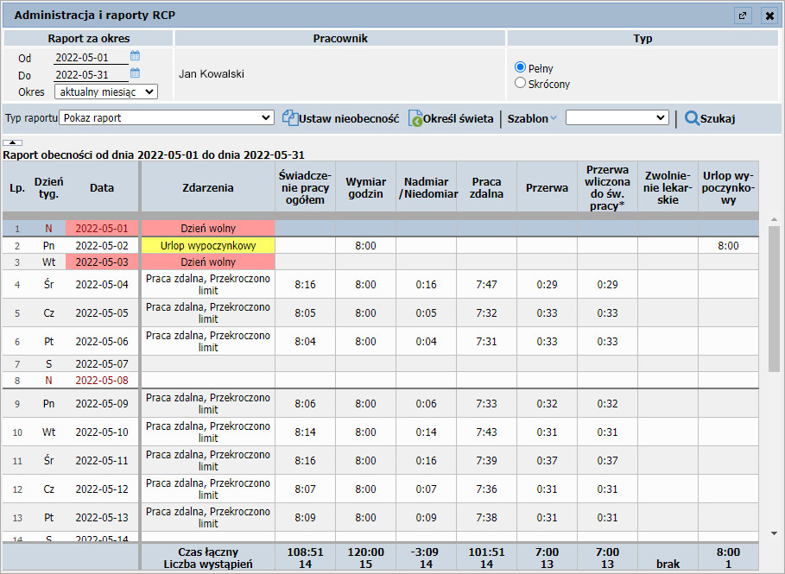Click the Określ święta document icon

click(415, 118)
